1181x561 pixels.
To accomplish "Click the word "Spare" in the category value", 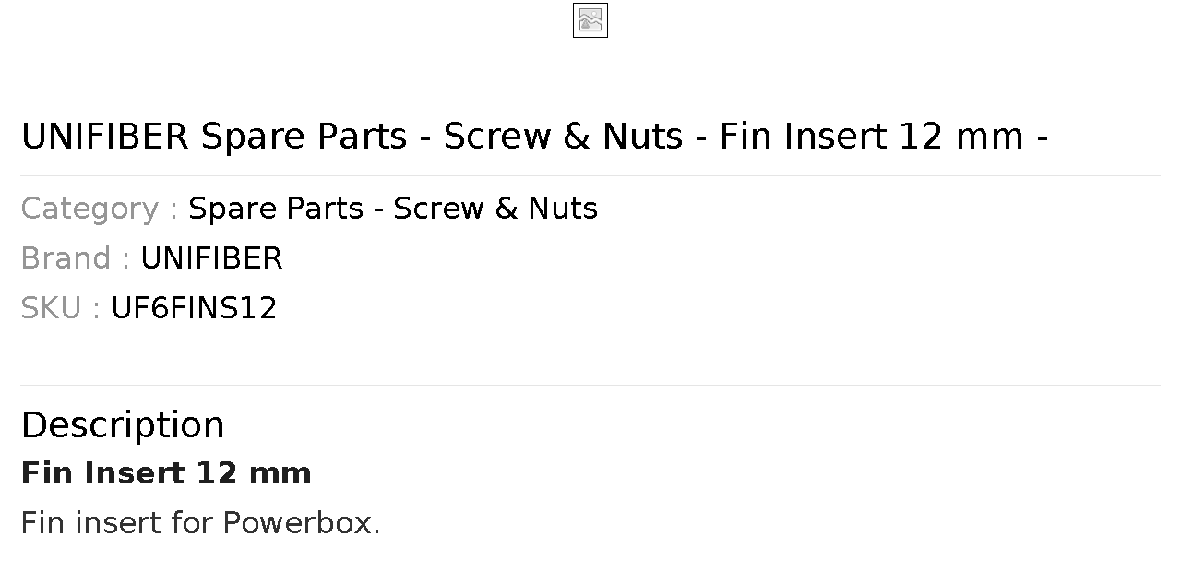I will (231, 209).
